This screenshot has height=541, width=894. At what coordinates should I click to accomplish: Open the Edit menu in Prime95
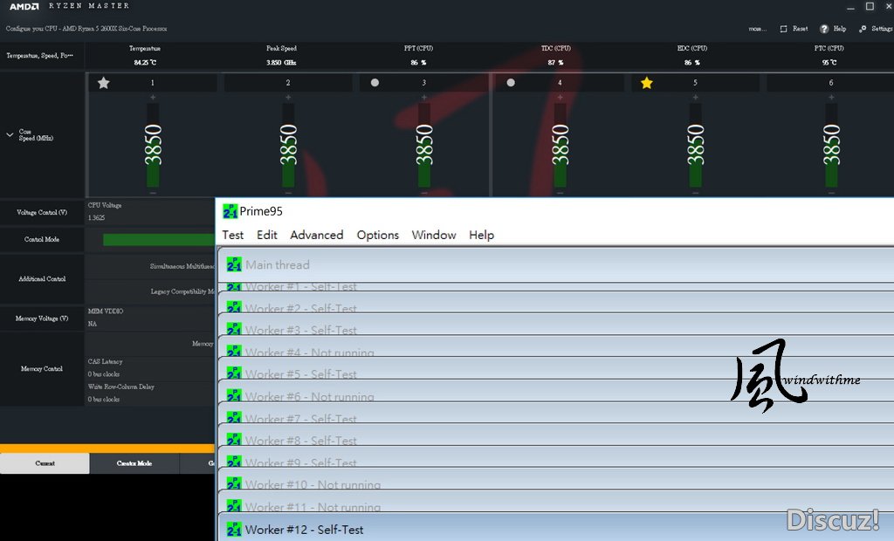[267, 235]
